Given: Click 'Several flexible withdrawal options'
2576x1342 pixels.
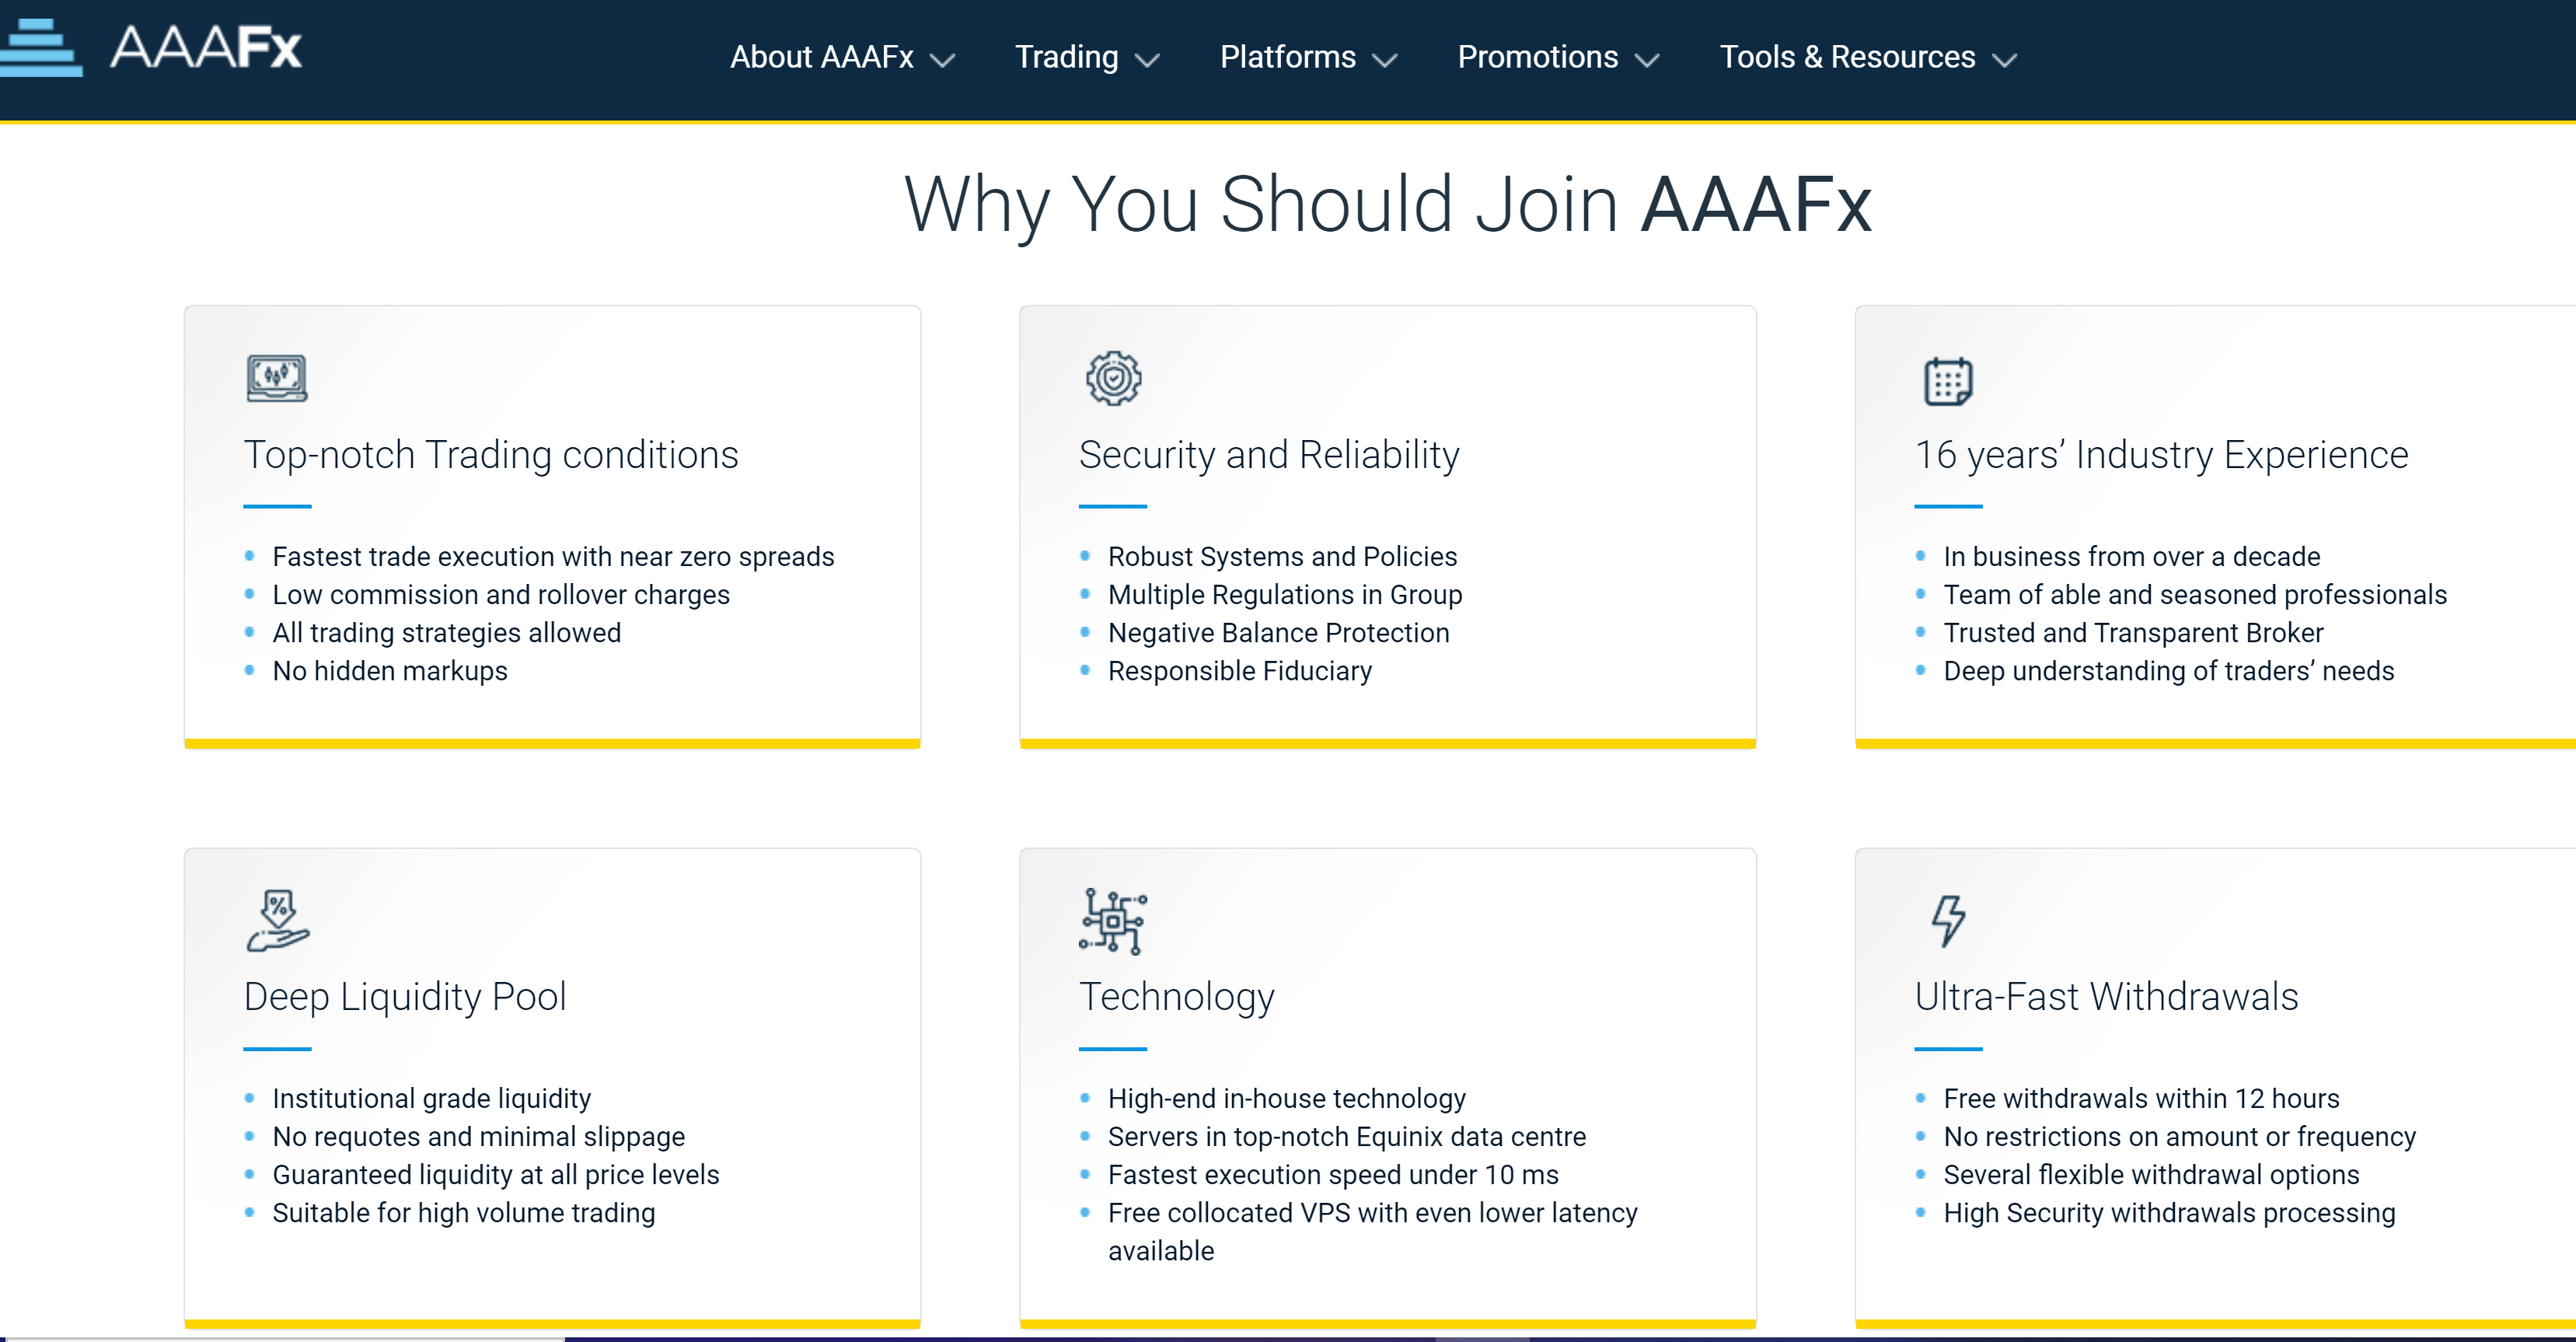Looking at the screenshot, I should (2151, 1175).
